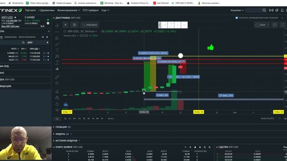The width and height of the screenshot is (287, 161).
Task: Select the ruler measure tool
Action: pyautogui.click(x=57, y=77)
